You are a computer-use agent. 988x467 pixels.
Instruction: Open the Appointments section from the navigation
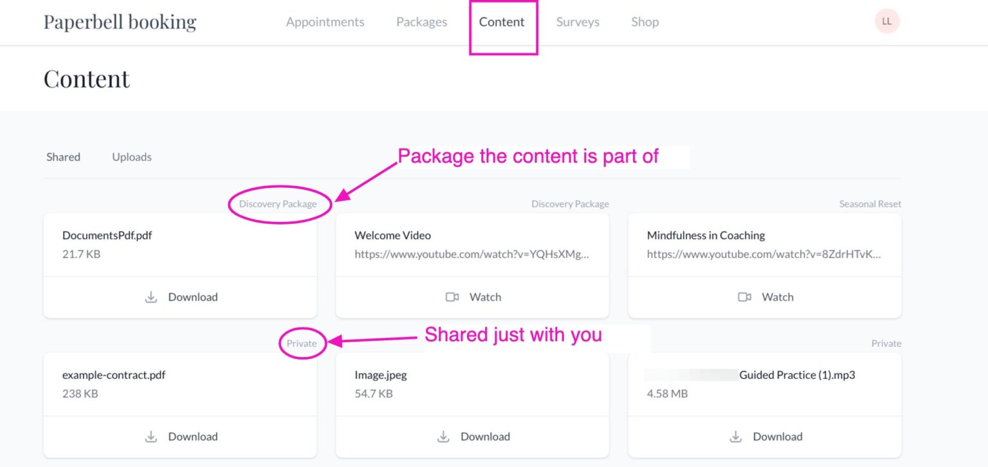pos(325,21)
